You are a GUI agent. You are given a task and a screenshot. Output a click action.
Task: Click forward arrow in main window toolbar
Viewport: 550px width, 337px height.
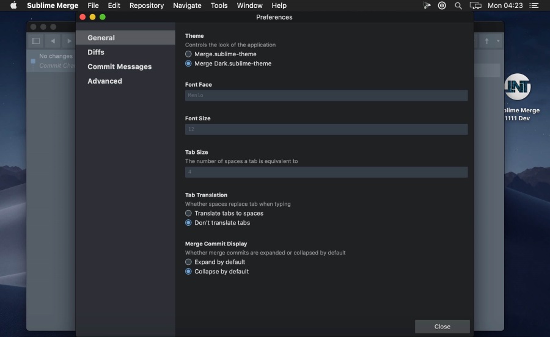tap(68, 41)
